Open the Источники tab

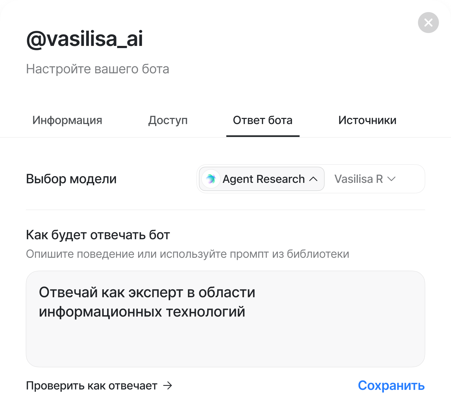pyautogui.click(x=367, y=120)
